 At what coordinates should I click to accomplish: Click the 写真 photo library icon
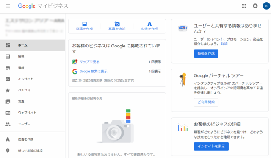coord(8,102)
